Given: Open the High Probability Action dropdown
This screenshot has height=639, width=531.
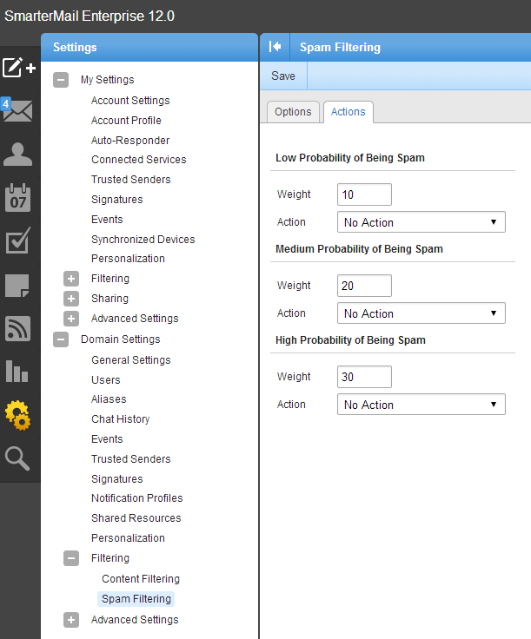Looking at the screenshot, I should [x=421, y=405].
